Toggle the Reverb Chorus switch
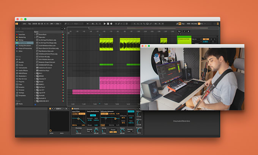This screenshot has height=155, width=258. (x=131, y=111)
